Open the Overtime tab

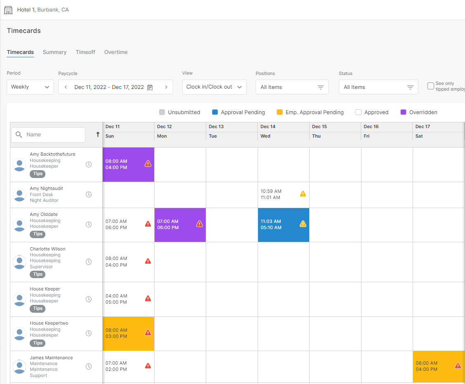pos(116,52)
